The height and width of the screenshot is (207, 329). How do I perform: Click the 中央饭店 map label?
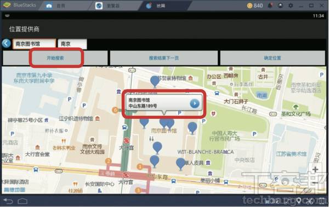pos(245,160)
